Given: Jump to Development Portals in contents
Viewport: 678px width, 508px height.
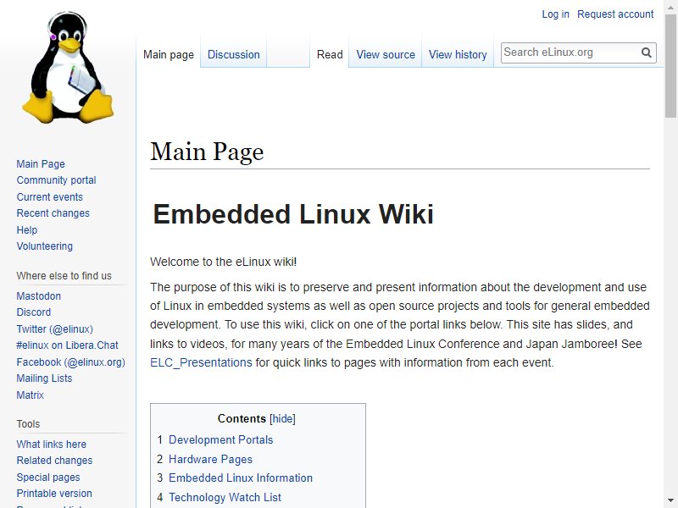Looking at the screenshot, I should (220, 439).
